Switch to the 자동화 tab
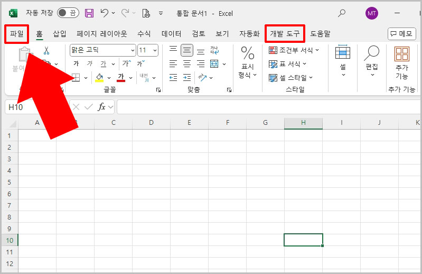Screen dimensions: 422x274 pyautogui.click(x=249, y=34)
